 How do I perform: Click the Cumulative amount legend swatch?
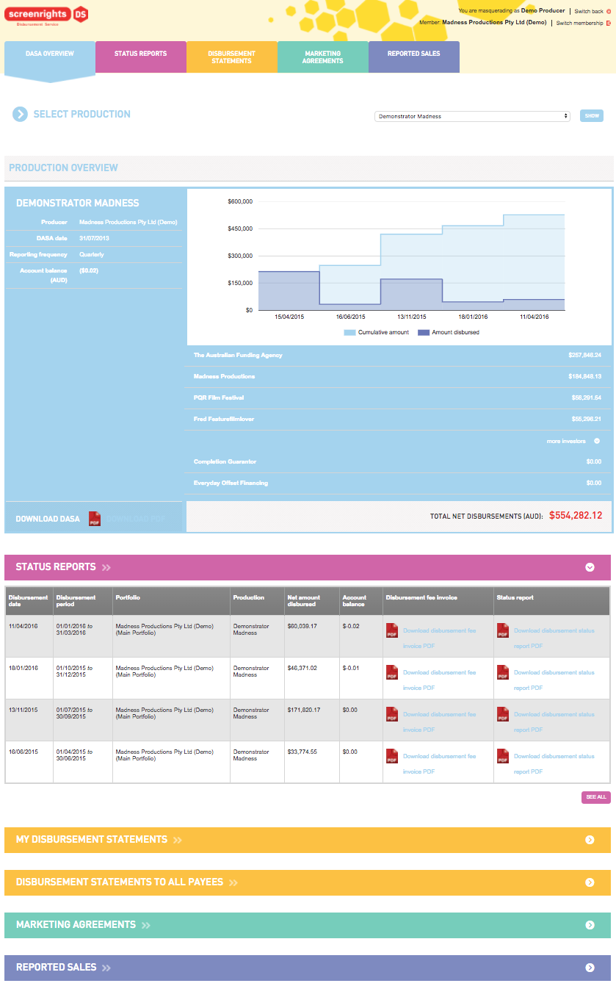pos(349,333)
